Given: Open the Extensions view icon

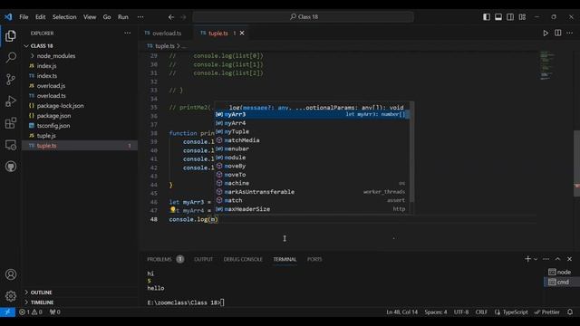Looking at the screenshot, I should pyautogui.click(x=11, y=123).
